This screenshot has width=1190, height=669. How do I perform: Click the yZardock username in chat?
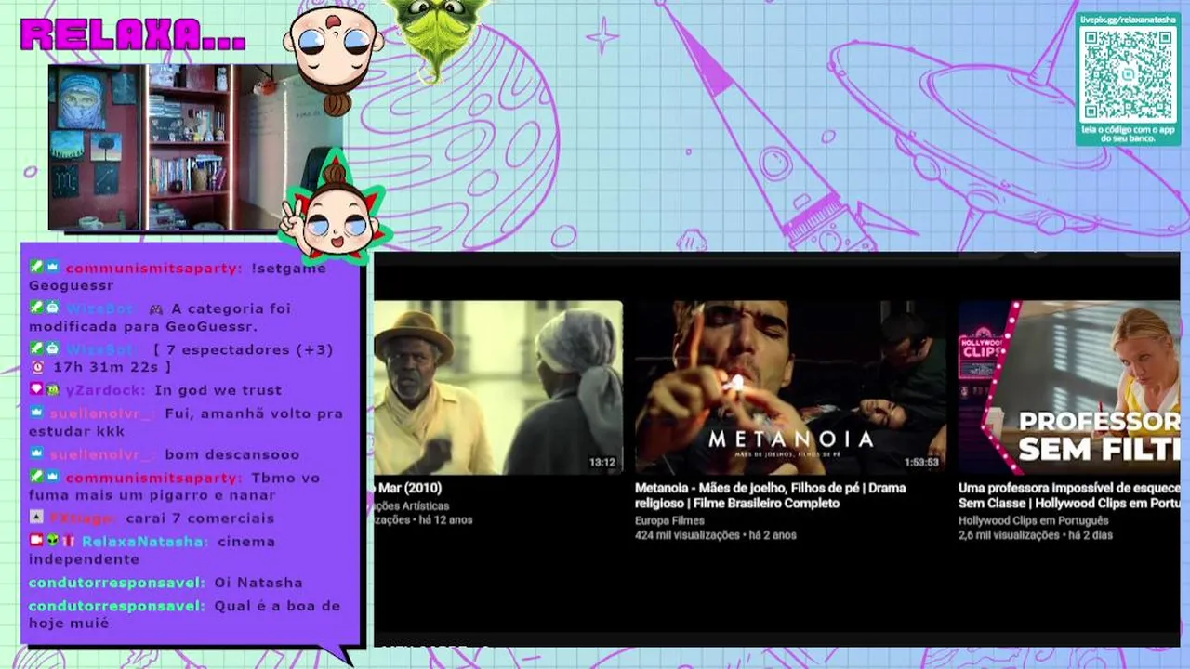[104, 390]
